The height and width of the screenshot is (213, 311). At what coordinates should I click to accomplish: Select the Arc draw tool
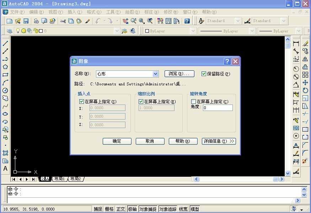tap(5, 82)
